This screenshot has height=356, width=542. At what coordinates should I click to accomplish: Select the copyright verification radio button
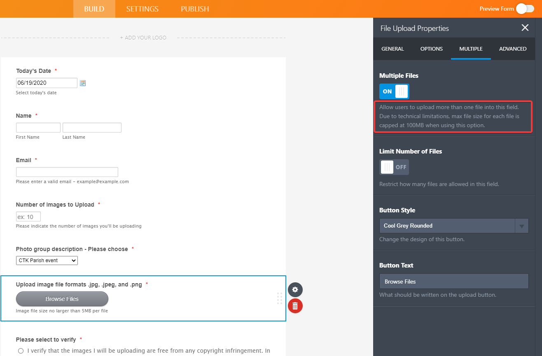pos(21,351)
